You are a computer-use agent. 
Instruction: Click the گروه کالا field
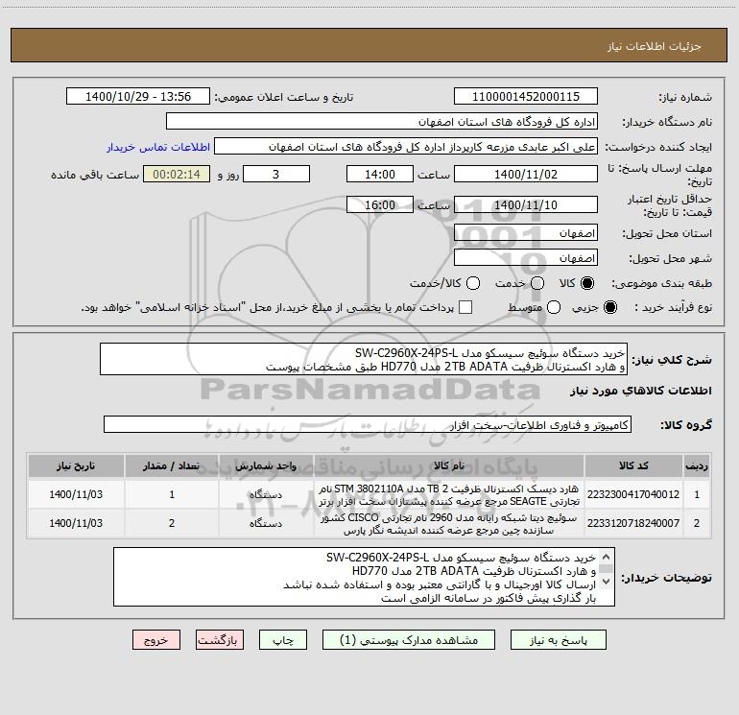click(x=368, y=424)
